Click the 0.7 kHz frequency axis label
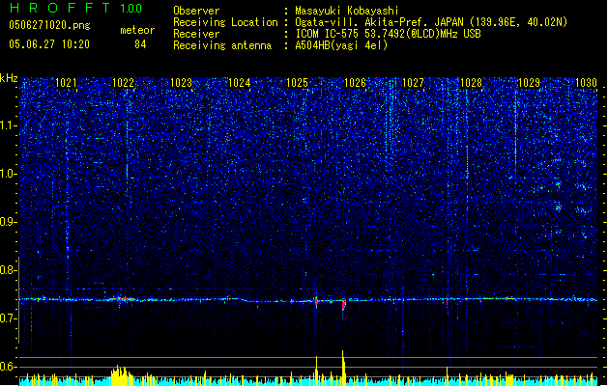The image size is (608, 386). click(x=9, y=318)
